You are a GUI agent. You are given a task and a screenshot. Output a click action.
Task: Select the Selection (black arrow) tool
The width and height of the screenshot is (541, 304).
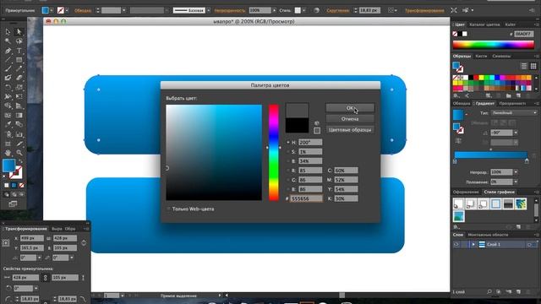tap(8, 32)
